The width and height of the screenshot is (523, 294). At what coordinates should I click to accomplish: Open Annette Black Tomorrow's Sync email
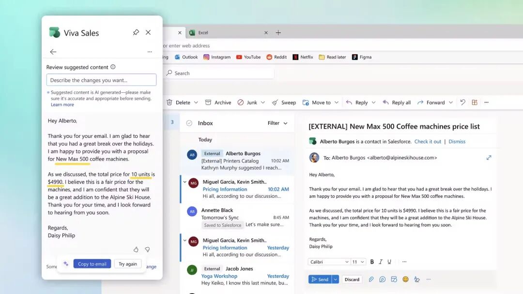pyautogui.click(x=237, y=218)
